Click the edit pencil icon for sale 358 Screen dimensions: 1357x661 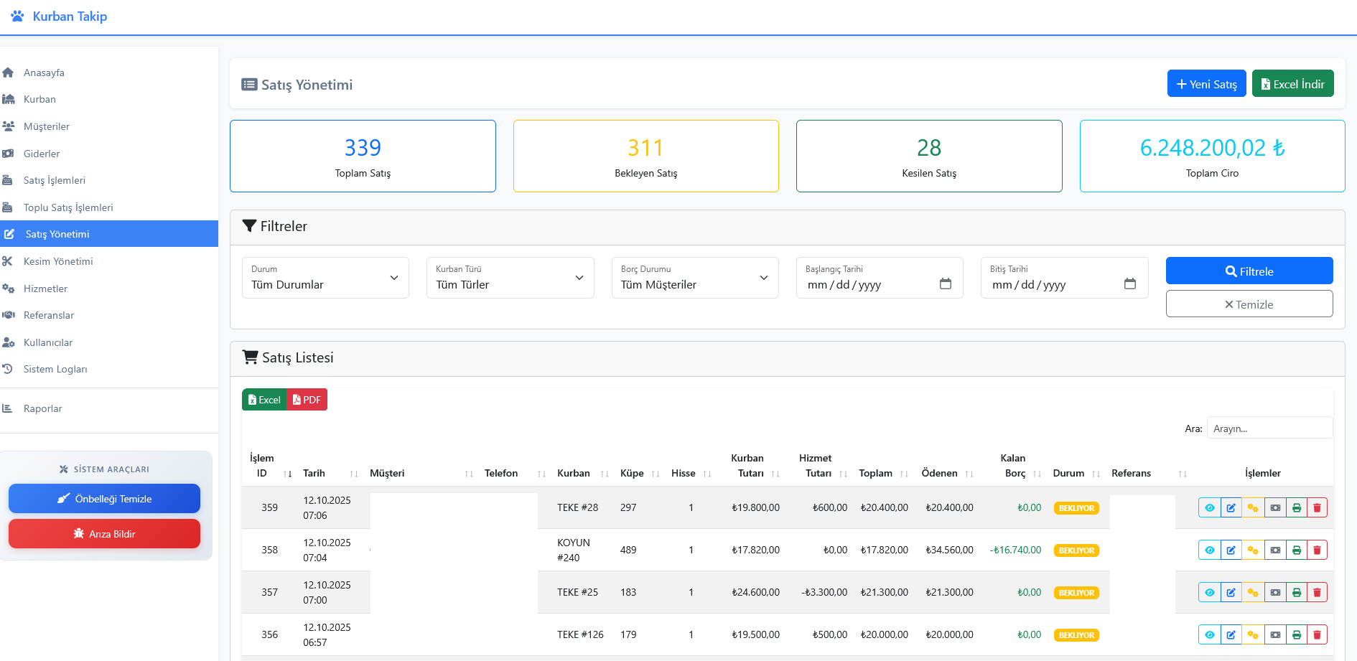[1231, 550]
